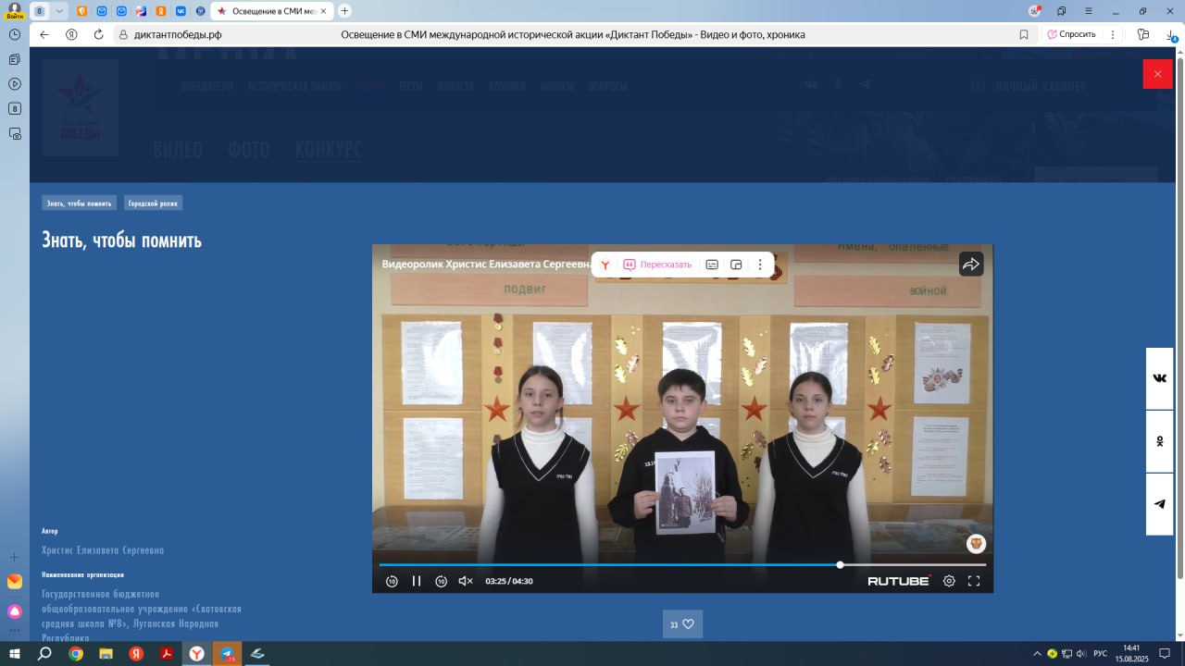Screen dimensions: 1185x666
Task: Open the extensions icon in toolbar
Action: point(1143,34)
